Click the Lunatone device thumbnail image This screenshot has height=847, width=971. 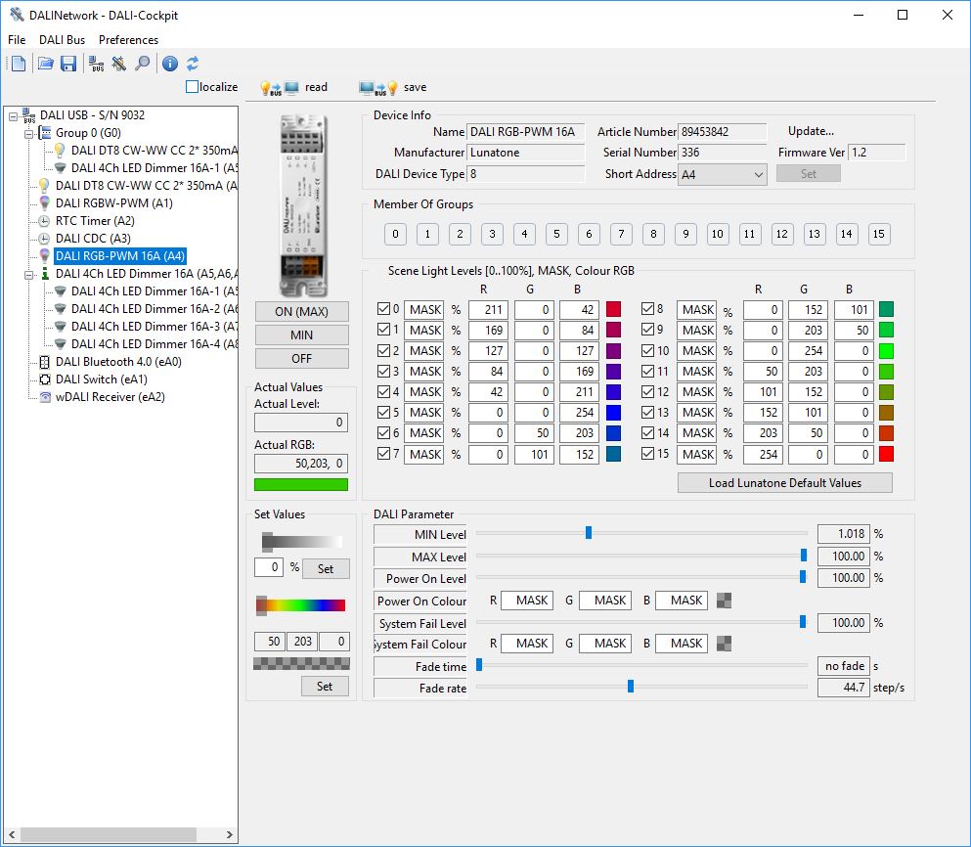click(301, 205)
